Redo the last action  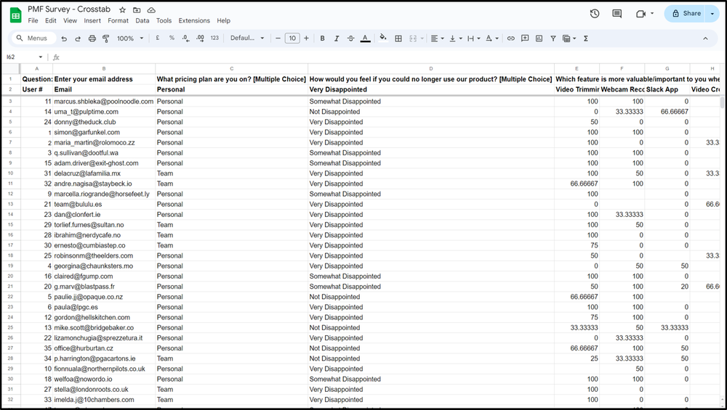pyautogui.click(x=78, y=38)
